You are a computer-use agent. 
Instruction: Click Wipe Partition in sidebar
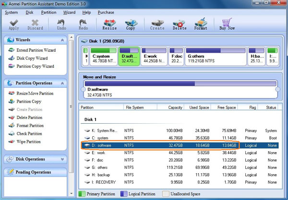(29, 142)
